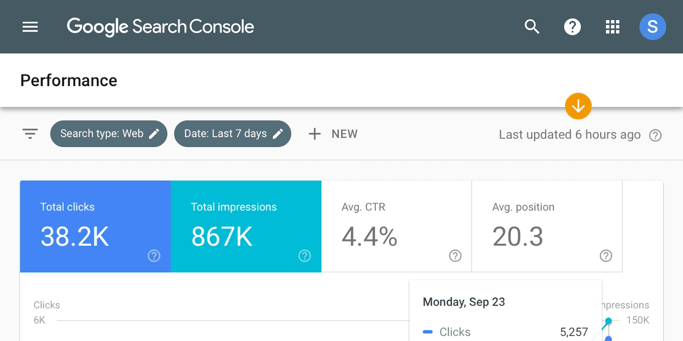Open the hamburger navigation menu
The width and height of the screenshot is (683, 341).
pos(30,27)
